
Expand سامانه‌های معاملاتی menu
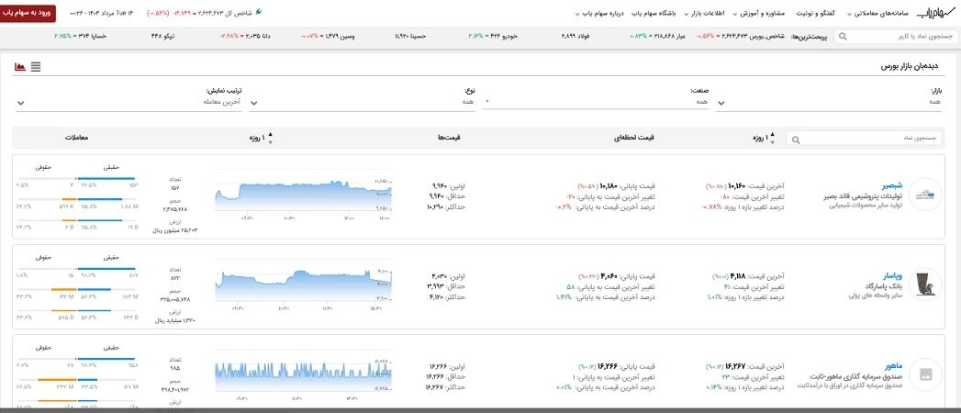coord(877,12)
